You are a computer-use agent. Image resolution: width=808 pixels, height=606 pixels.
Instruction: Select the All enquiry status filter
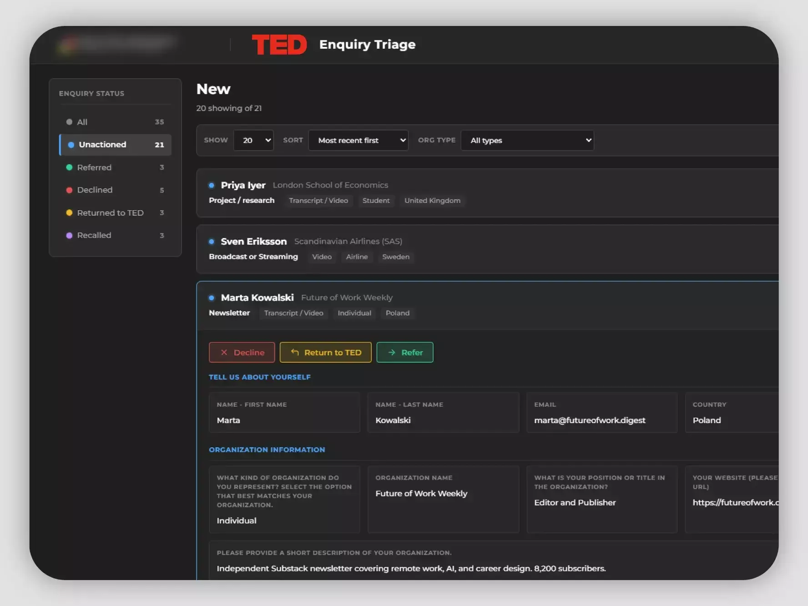click(x=115, y=122)
